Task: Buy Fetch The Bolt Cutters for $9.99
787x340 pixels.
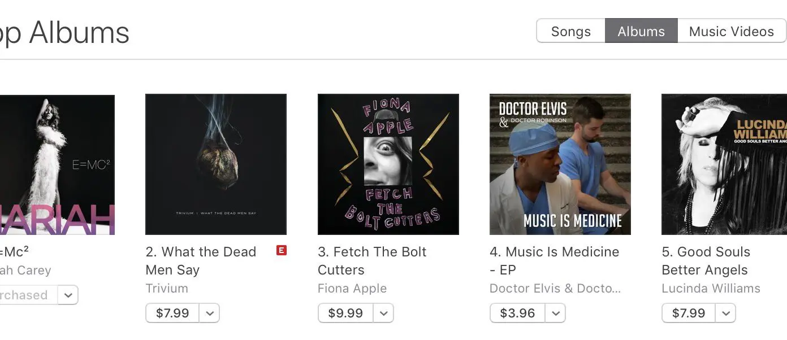Action: click(345, 313)
